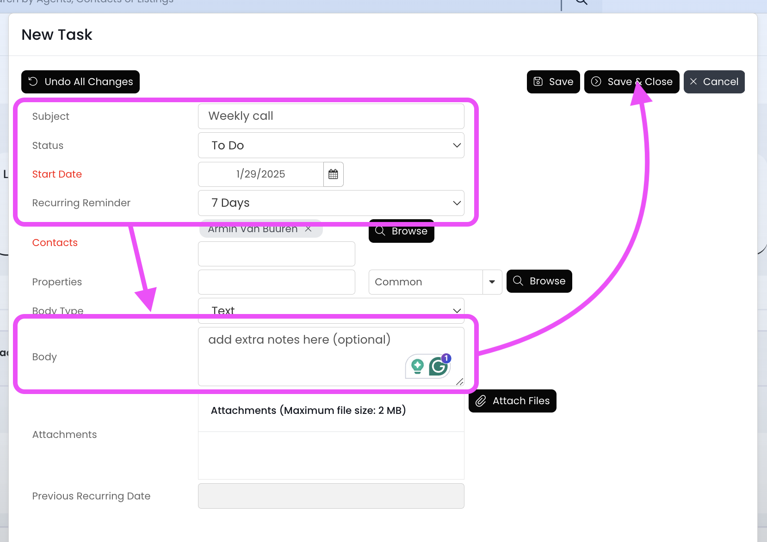
Task: Open the Common properties dropdown arrow
Action: (x=492, y=282)
